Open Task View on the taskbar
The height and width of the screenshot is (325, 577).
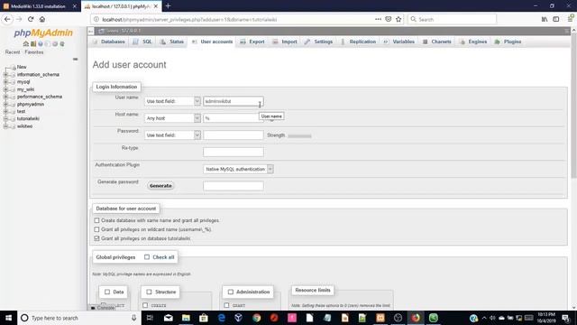[x=150, y=318]
